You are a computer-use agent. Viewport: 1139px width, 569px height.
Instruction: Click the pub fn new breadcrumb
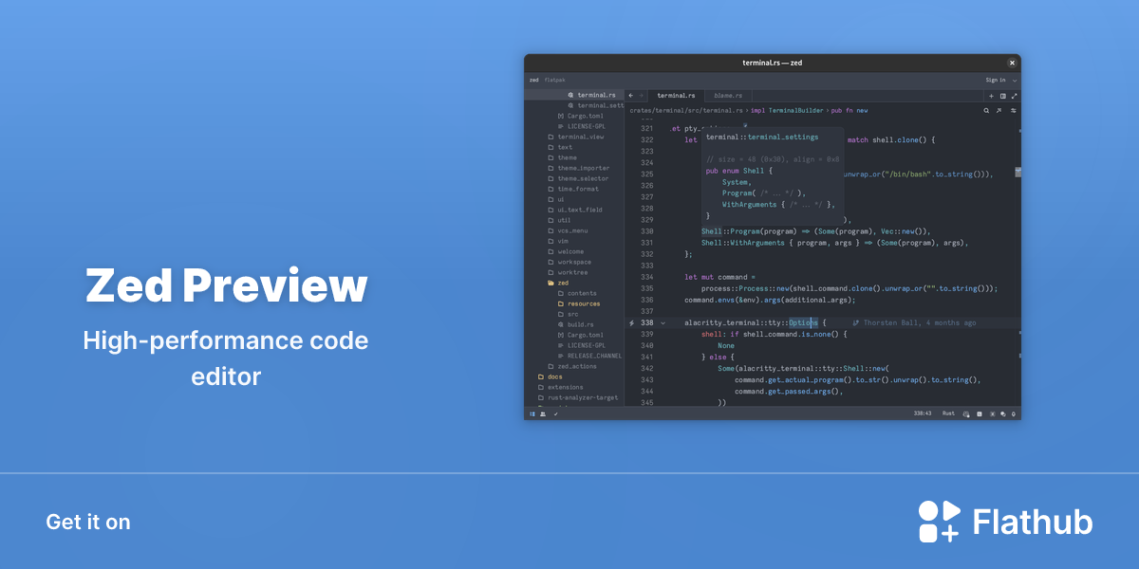coord(850,111)
